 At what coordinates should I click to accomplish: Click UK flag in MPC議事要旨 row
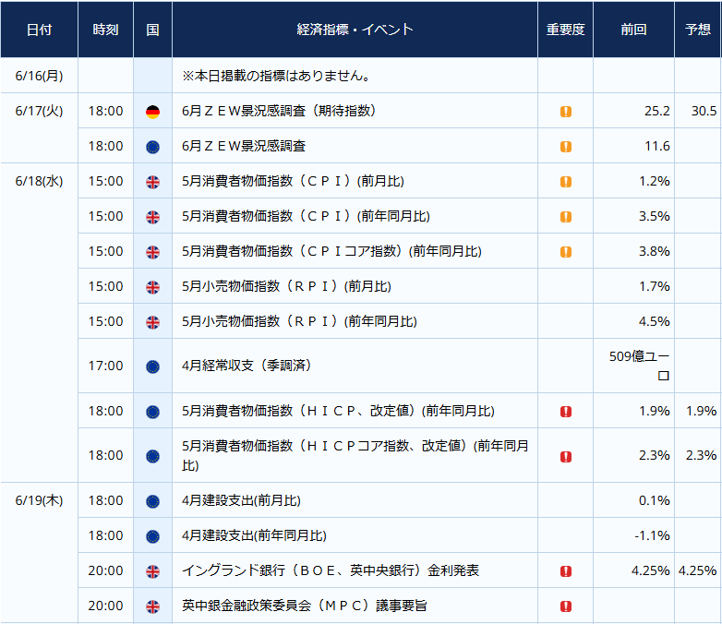coord(152,606)
